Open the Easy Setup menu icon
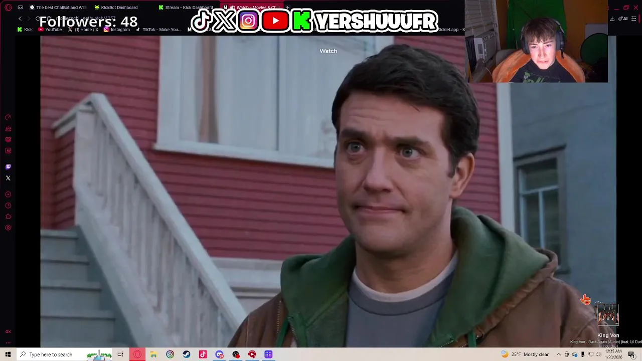The image size is (642, 361). (634, 19)
